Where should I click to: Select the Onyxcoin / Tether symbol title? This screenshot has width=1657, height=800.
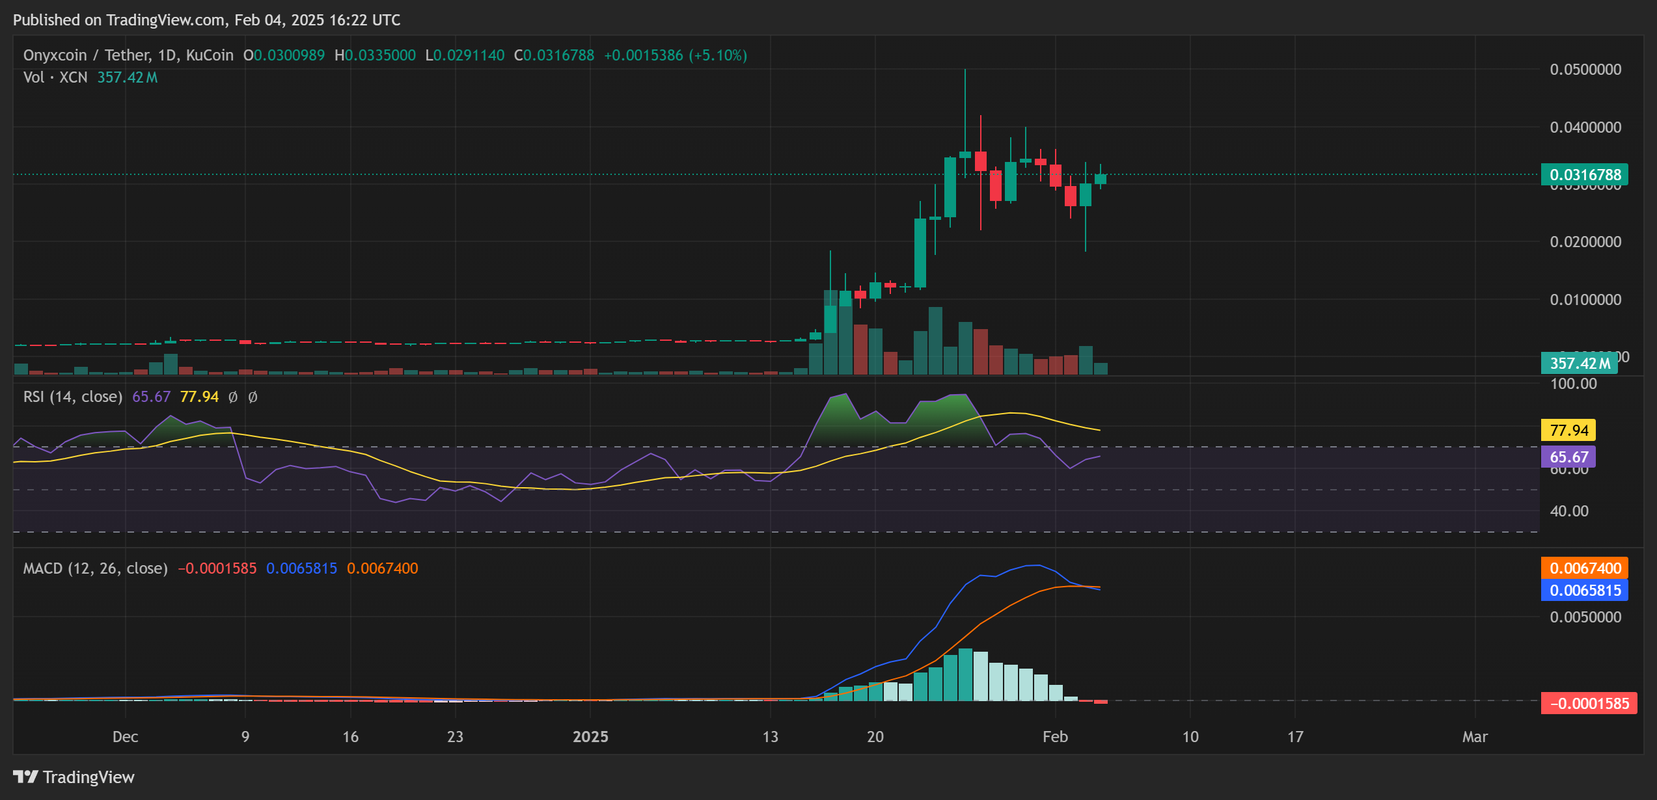pos(128,55)
